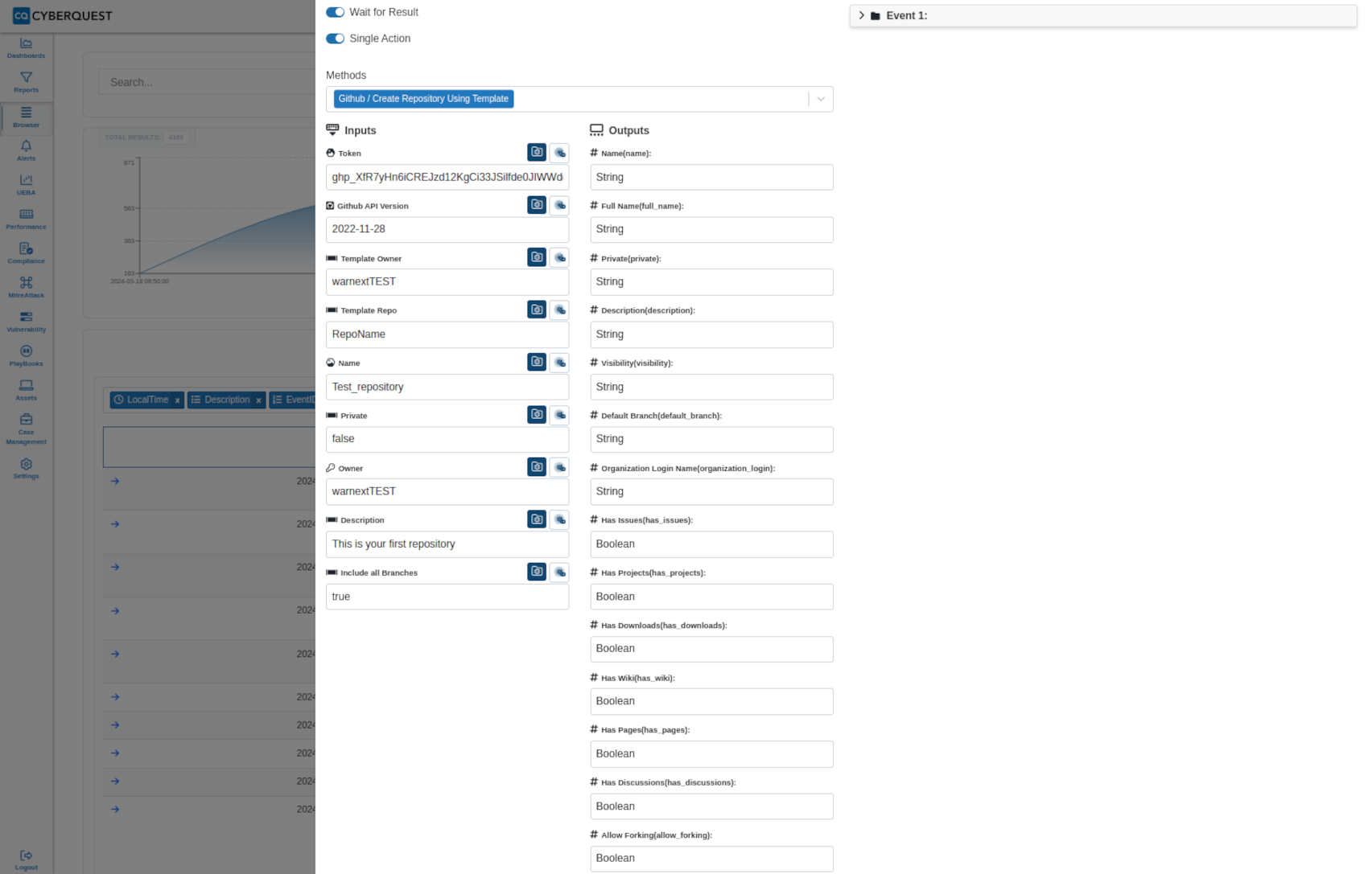Open Browser from the sidebar
The height and width of the screenshot is (874, 1368).
coord(26,117)
